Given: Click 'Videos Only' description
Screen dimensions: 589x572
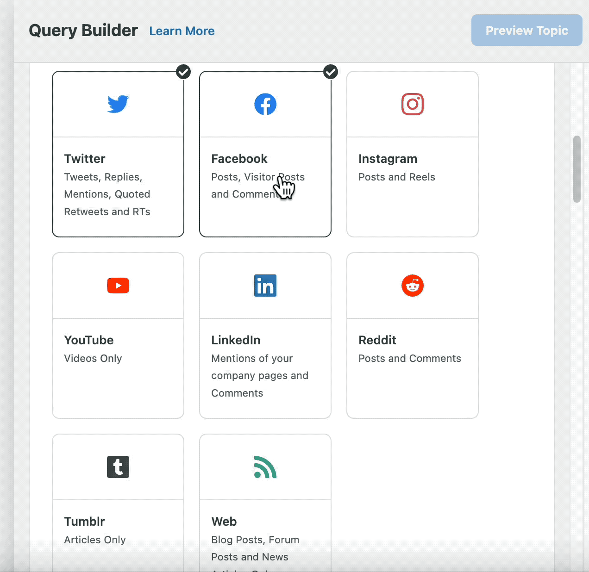Looking at the screenshot, I should coord(93,358).
